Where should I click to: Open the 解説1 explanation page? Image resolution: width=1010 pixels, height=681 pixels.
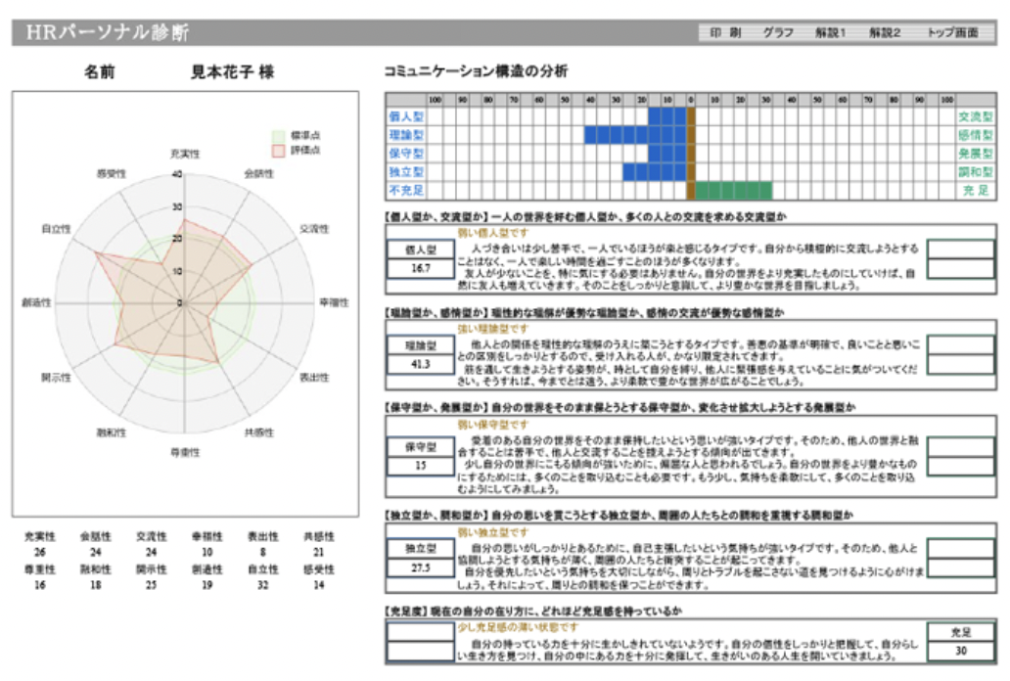[830, 32]
